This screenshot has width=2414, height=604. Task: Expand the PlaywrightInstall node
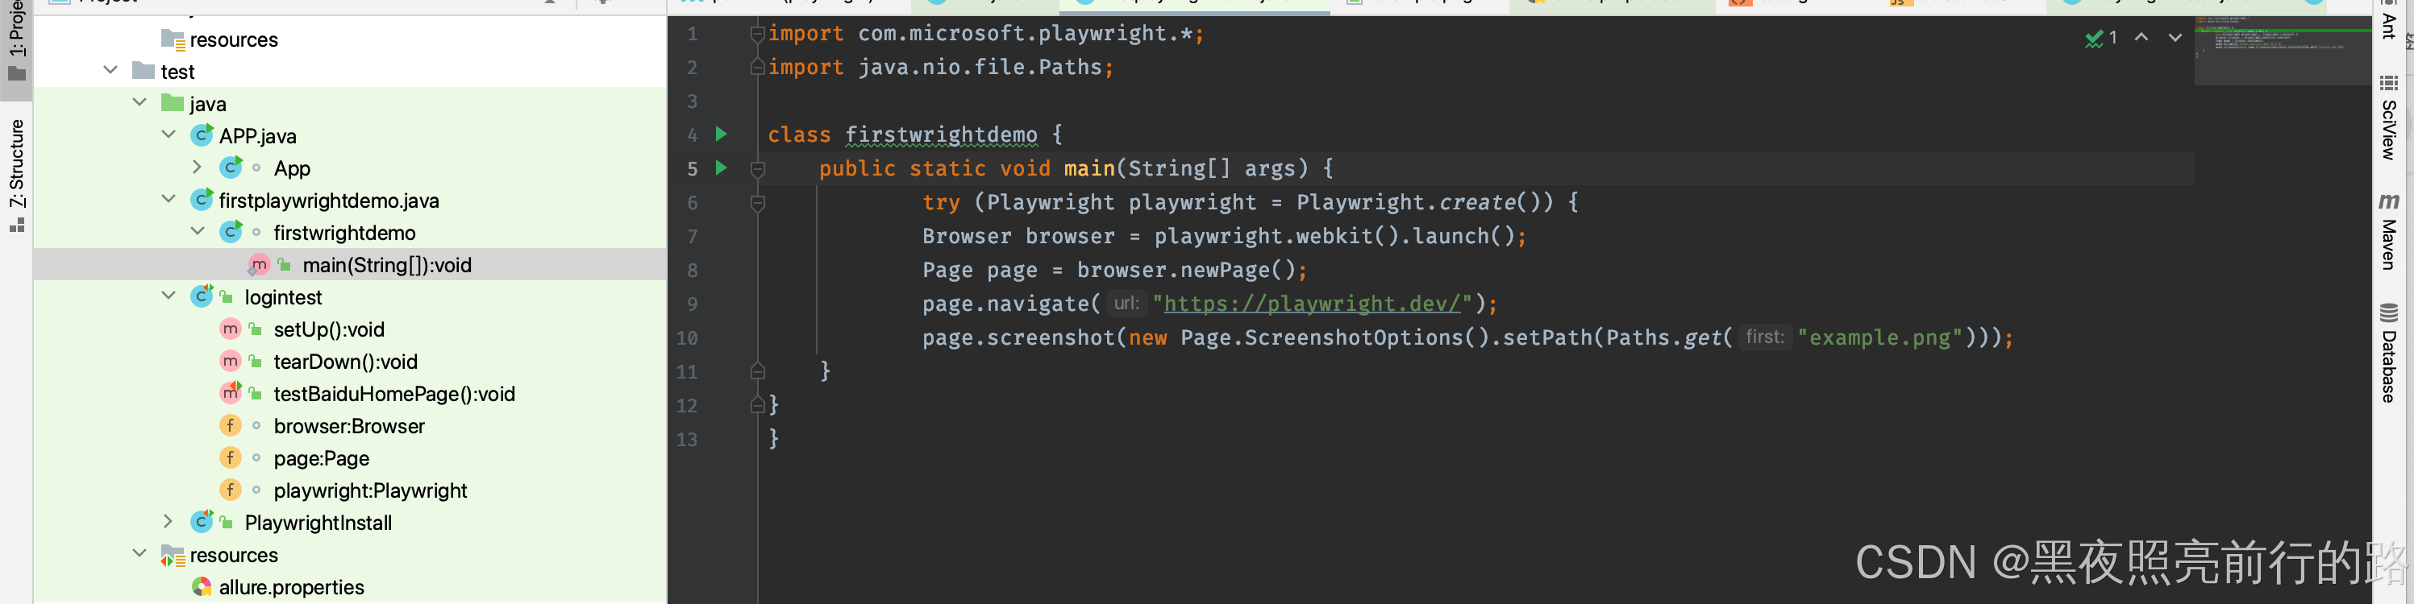coord(168,522)
